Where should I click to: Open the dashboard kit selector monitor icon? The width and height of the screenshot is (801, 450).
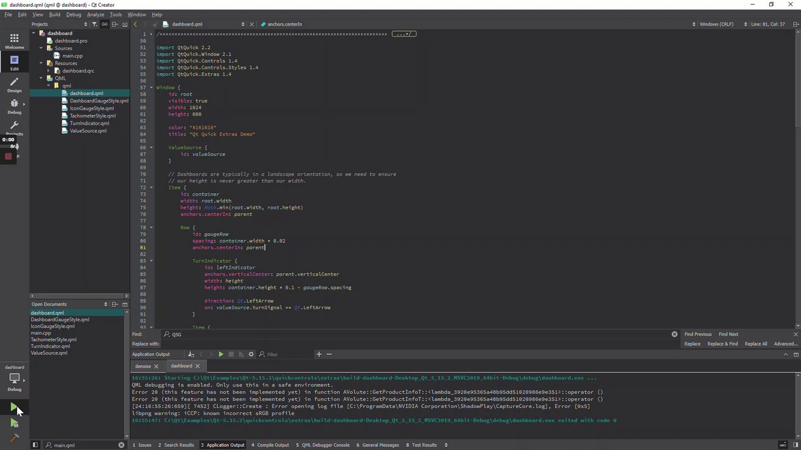pyautogui.click(x=14, y=378)
